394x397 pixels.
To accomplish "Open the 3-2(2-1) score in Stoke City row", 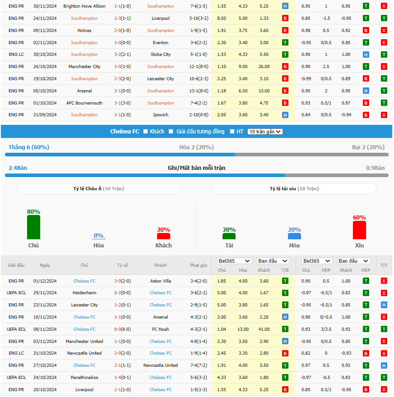I will [x=122, y=55].
